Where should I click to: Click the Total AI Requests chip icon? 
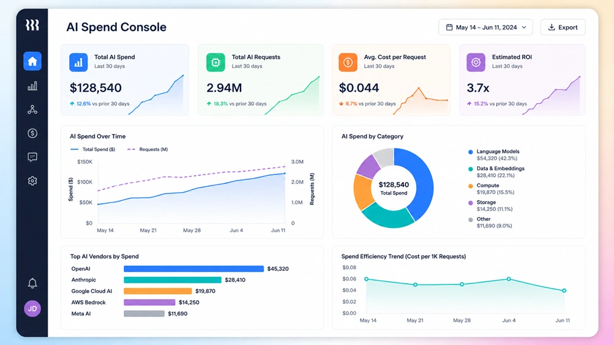point(215,62)
